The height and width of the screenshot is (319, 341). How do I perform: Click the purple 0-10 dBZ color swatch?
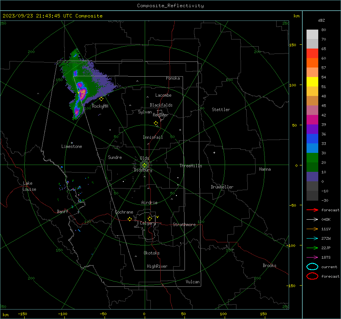point(312,177)
